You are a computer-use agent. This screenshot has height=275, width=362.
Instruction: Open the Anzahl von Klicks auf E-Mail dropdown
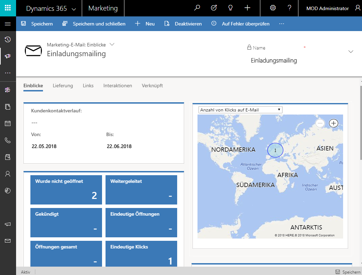240,110
